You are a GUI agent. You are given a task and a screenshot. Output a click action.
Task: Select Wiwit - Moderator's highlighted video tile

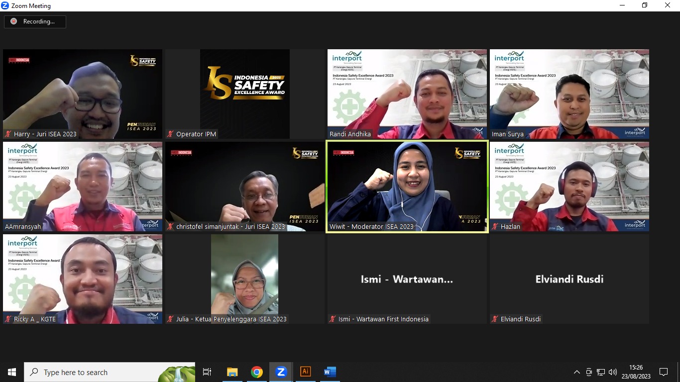(x=407, y=187)
